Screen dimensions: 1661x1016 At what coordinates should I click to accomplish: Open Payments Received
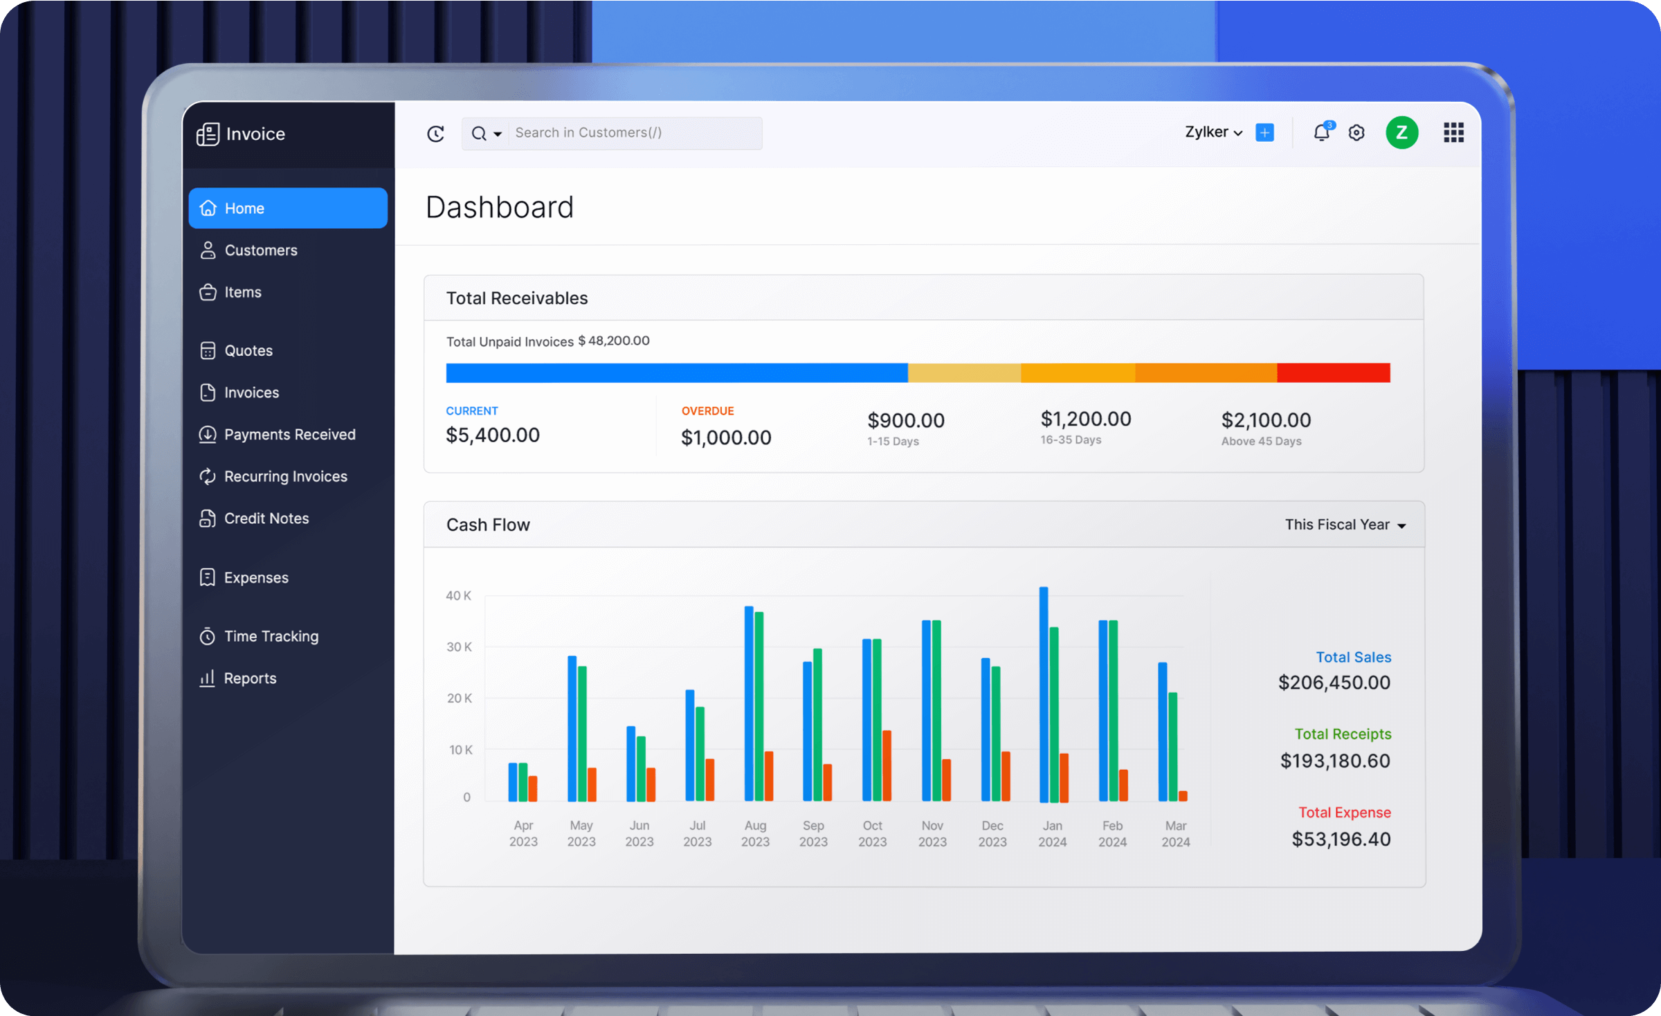click(x=289, y=435)
